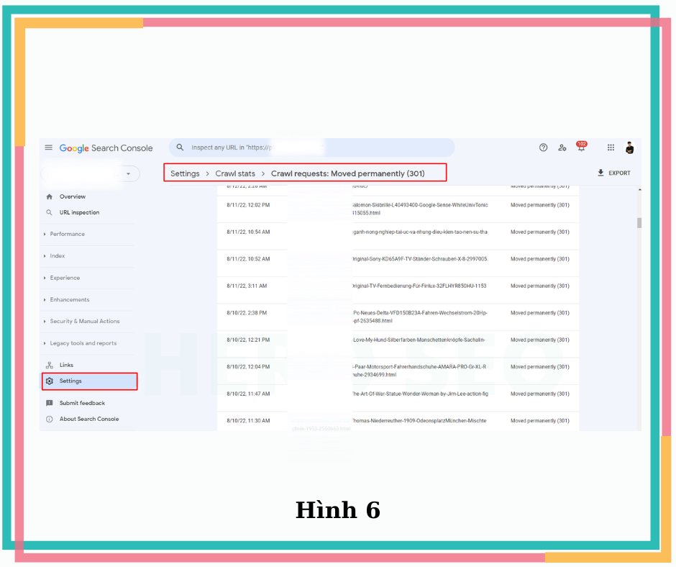Image resolution: width=676 pixels, height=567 pixels.
Task: Select the row dated 8/10/22, 11:30 AM
Action: click(398, 421)
